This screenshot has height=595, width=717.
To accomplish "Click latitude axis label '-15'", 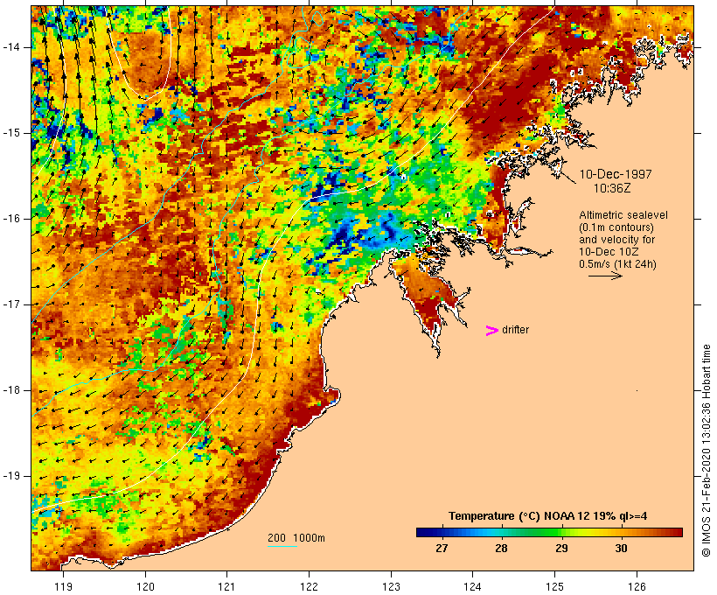I will (x=11, y=133).
